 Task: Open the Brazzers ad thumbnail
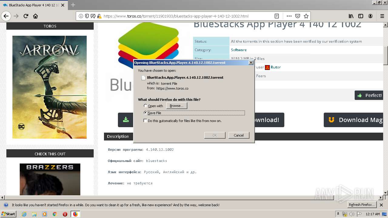click(50, 179)
